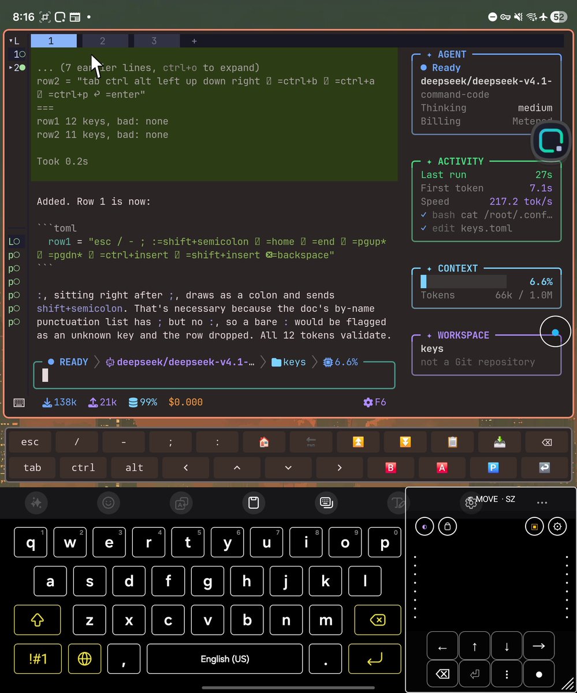Tap the backspace icon in extra-keys row
Image resolution: width=577 pixels, height=693 pixels.
click(546, 442)
